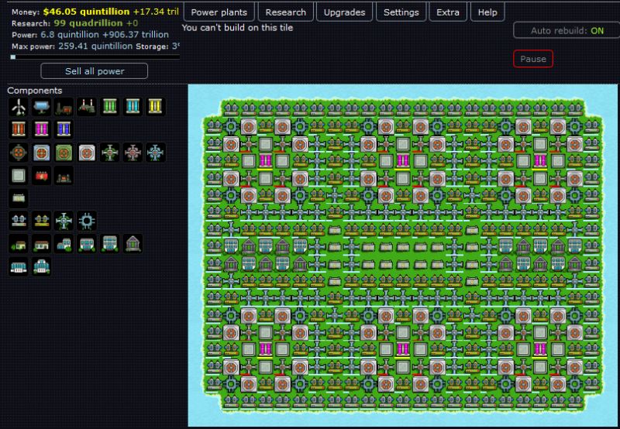Select the green fuel cell component

click(x=109, y=107)
